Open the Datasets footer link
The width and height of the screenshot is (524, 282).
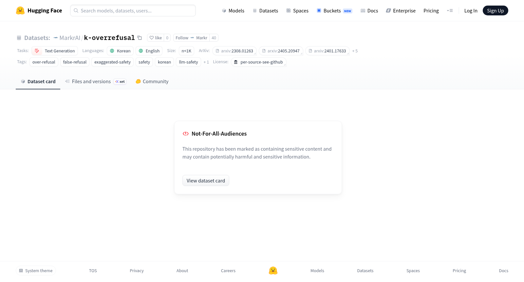click(365, 271)
